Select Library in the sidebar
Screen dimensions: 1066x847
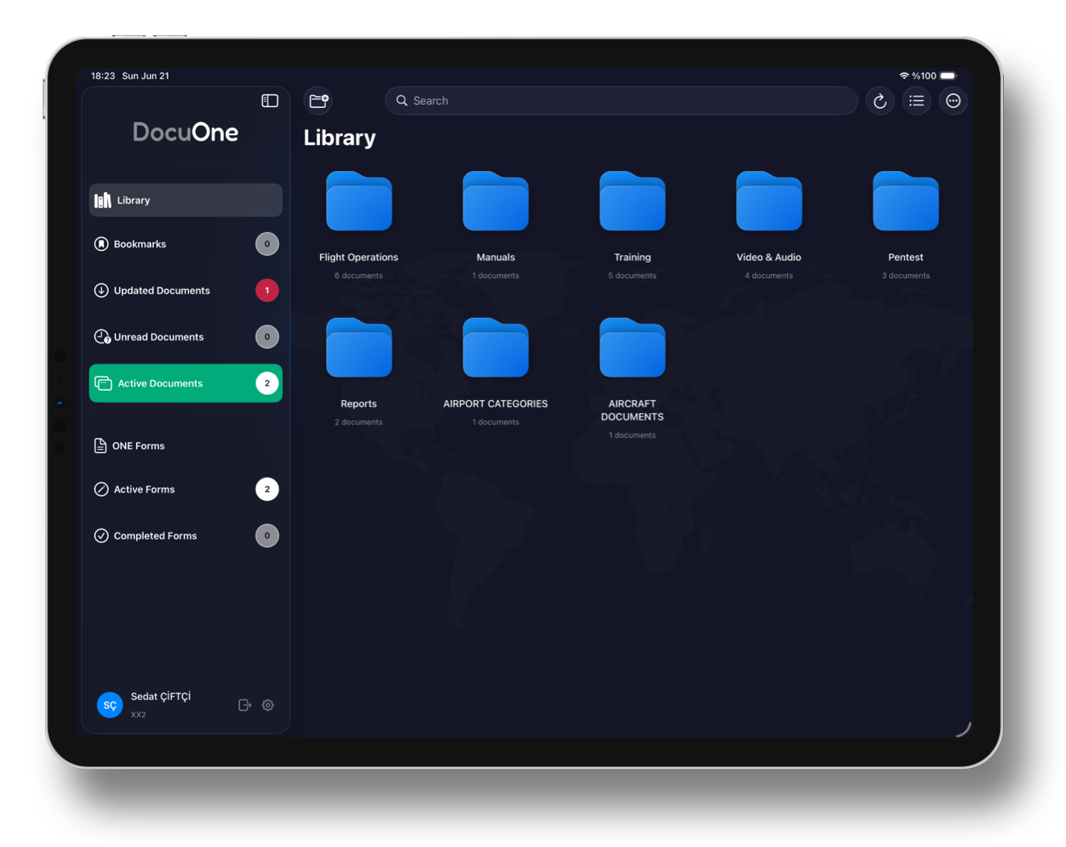pos(186,200)
